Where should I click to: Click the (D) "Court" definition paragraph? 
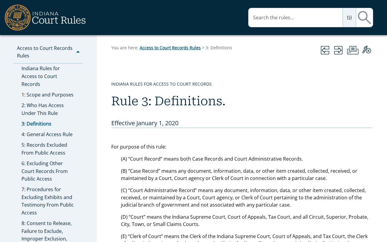point(245,221)
